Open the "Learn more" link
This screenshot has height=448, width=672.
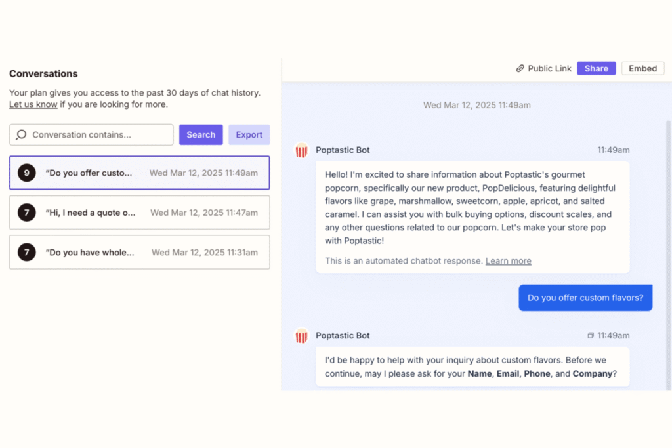(509, 261)
